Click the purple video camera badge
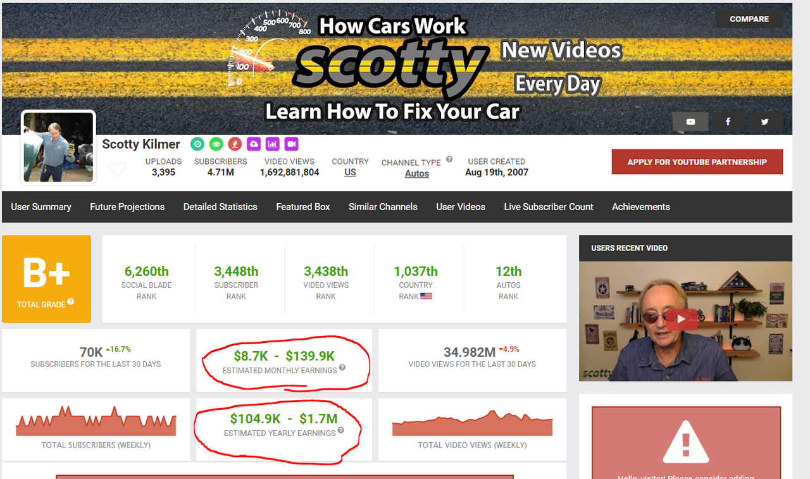The height and width of the screenshot is (479, 810). click(x=291, y=144)
